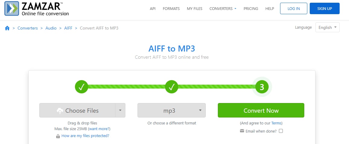The image size is (349, 144).
Task: Go to Audio breadcrumb link
Action: point(51,28)
